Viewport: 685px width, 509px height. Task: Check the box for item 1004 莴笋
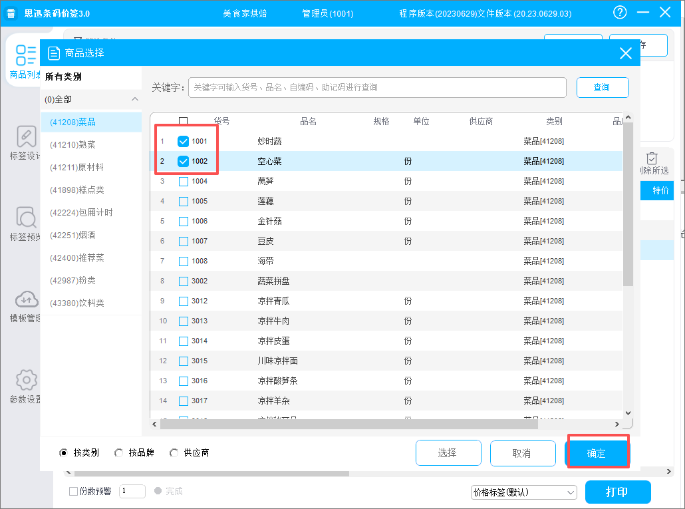click(x=184, y=181)
